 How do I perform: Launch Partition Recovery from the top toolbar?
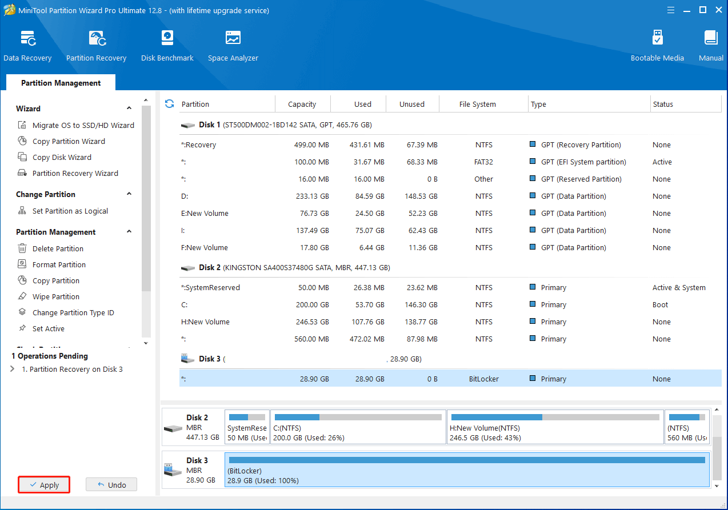(x=96, y=46)
